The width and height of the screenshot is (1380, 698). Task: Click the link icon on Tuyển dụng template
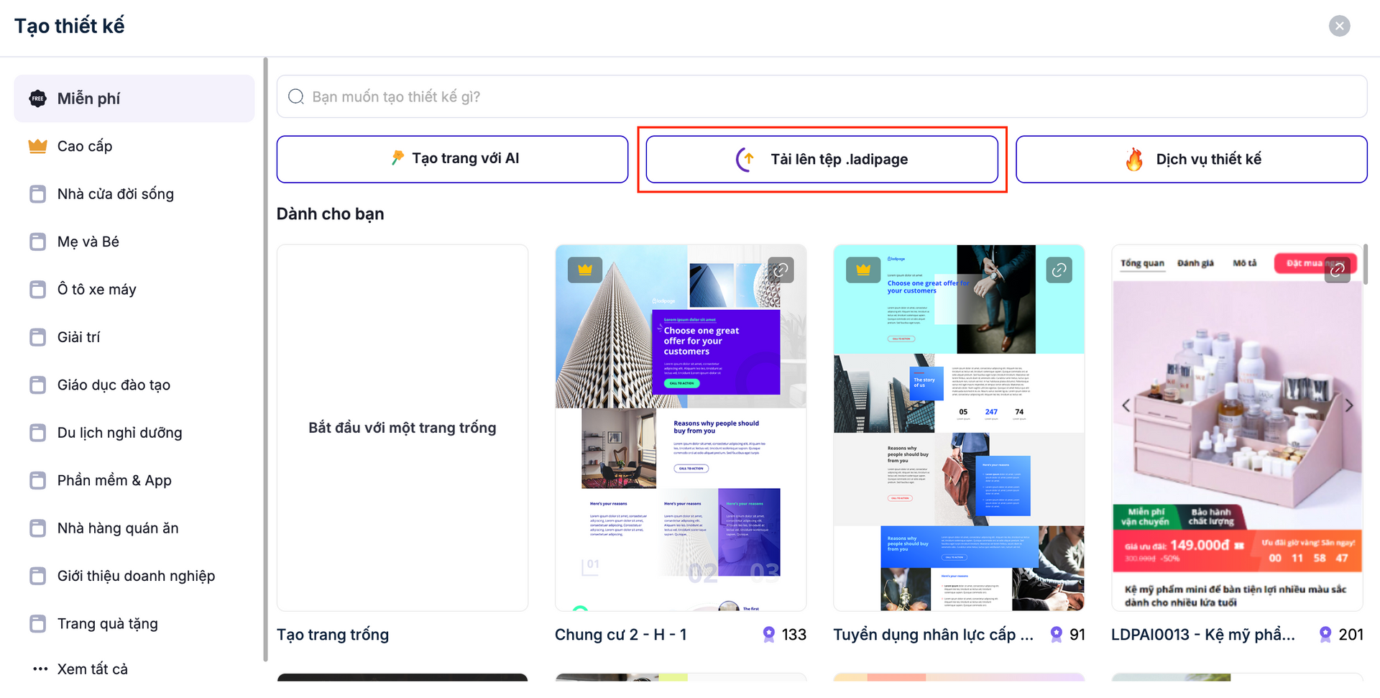1059,270
